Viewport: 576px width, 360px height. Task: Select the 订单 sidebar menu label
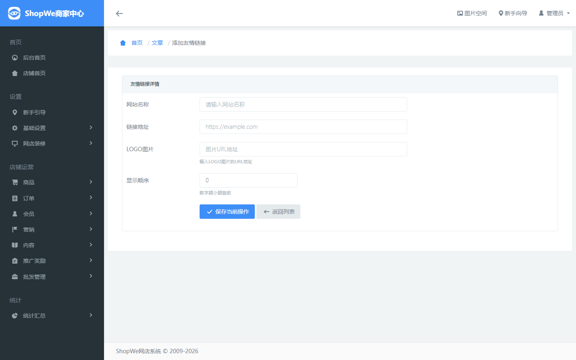29,198
